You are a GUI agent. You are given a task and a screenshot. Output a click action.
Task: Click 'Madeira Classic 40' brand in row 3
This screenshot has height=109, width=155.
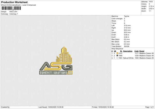(x=146, y=58)
